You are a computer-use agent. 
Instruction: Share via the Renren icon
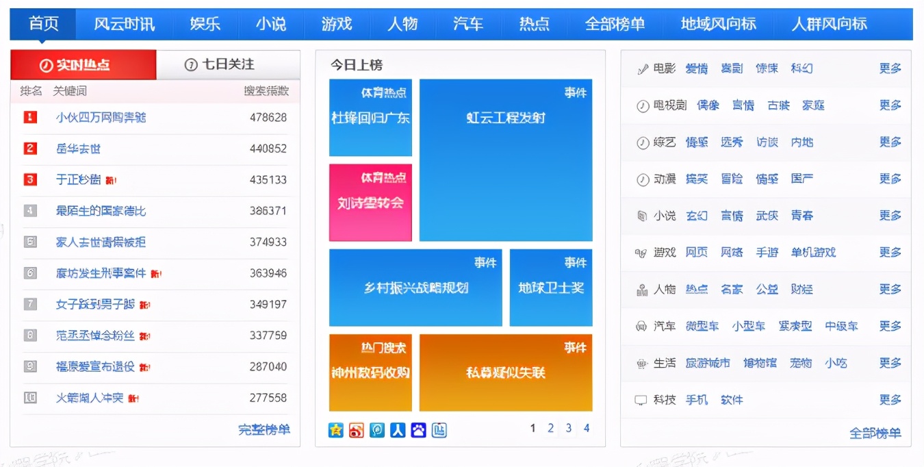[397, 430]
